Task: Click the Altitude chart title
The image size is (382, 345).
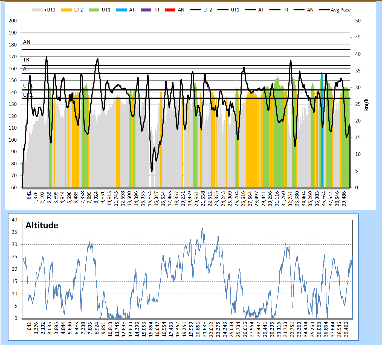Action: (42, 225)
